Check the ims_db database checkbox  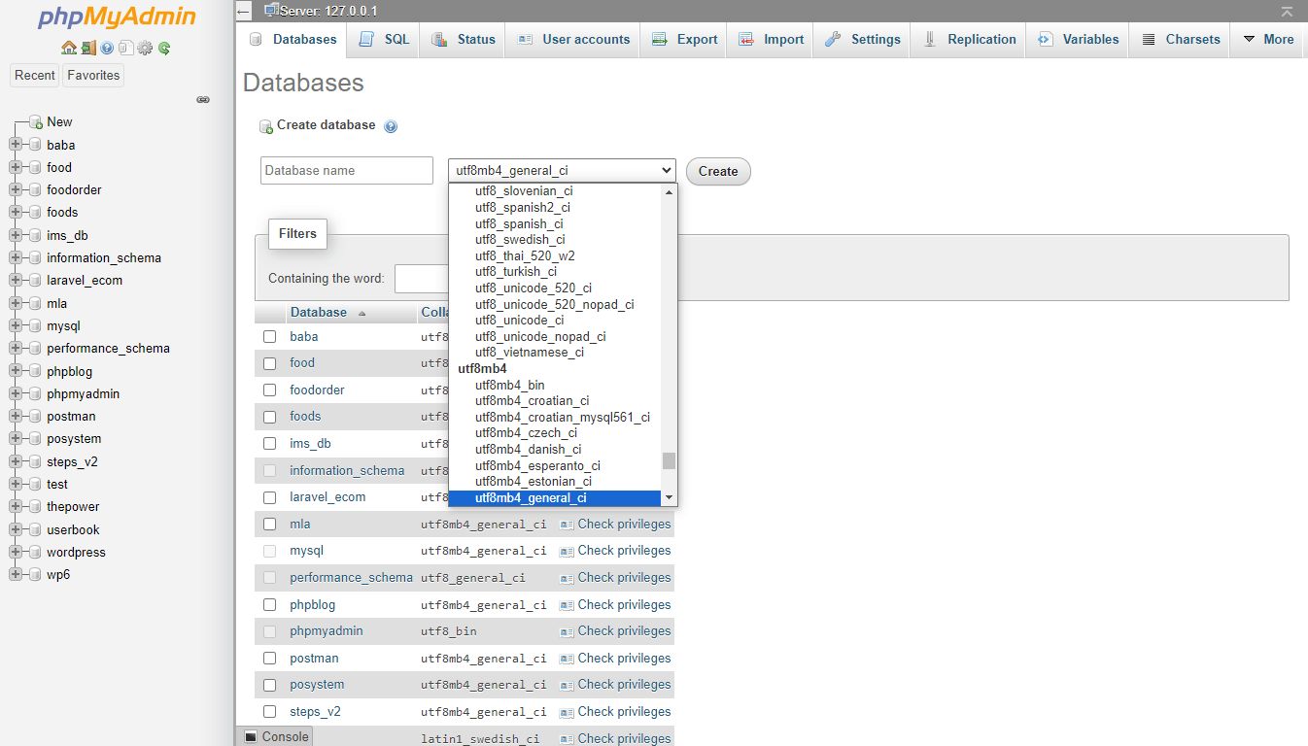(x=270, y=444)
